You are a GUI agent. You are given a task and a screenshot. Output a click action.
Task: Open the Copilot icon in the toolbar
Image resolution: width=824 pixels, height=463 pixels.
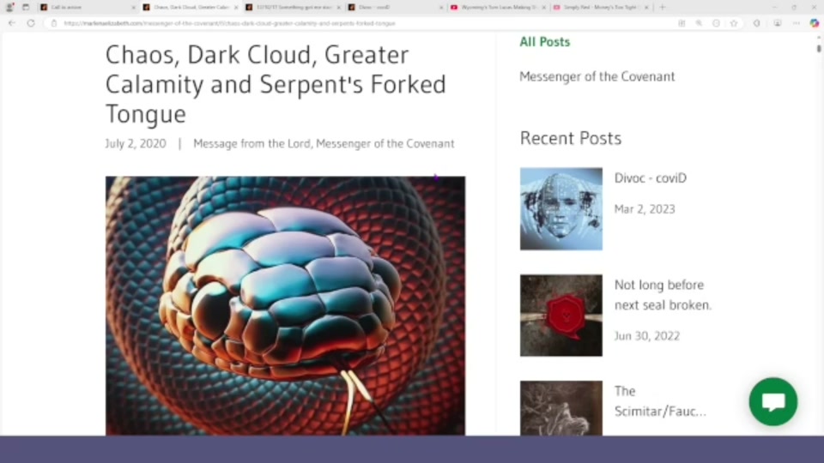coord(814,23)
